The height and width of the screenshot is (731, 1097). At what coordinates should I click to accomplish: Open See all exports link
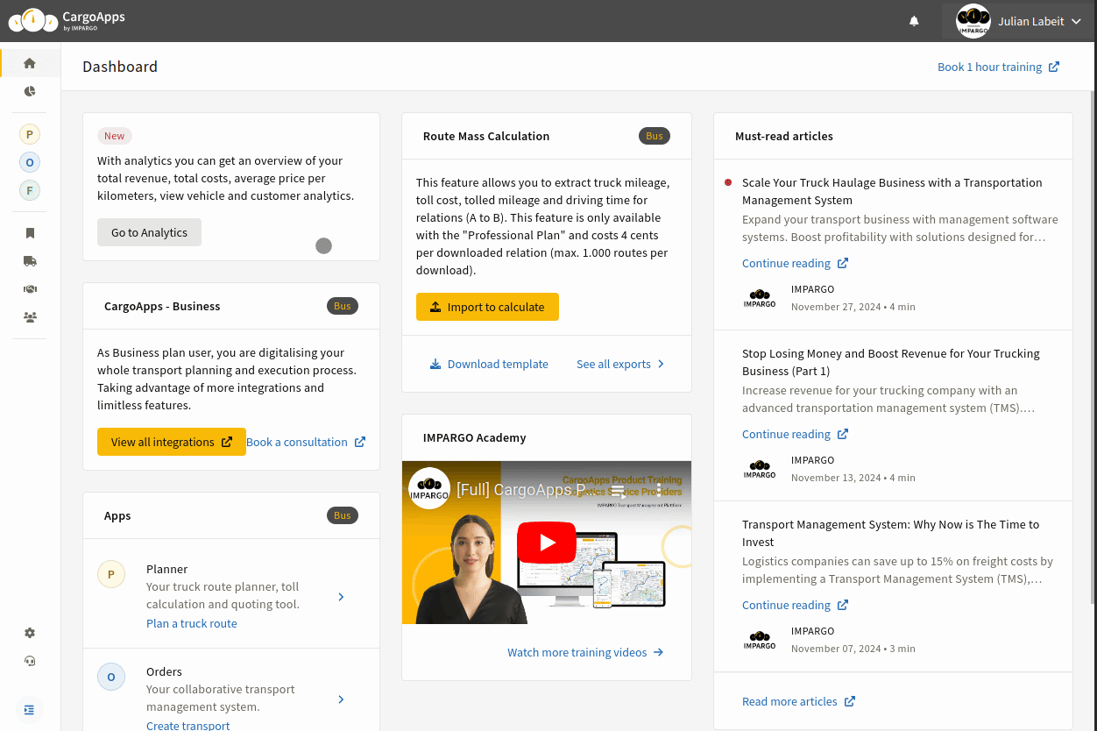[620, 364]
